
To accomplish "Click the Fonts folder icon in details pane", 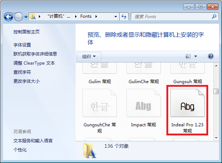I will 90,150.
